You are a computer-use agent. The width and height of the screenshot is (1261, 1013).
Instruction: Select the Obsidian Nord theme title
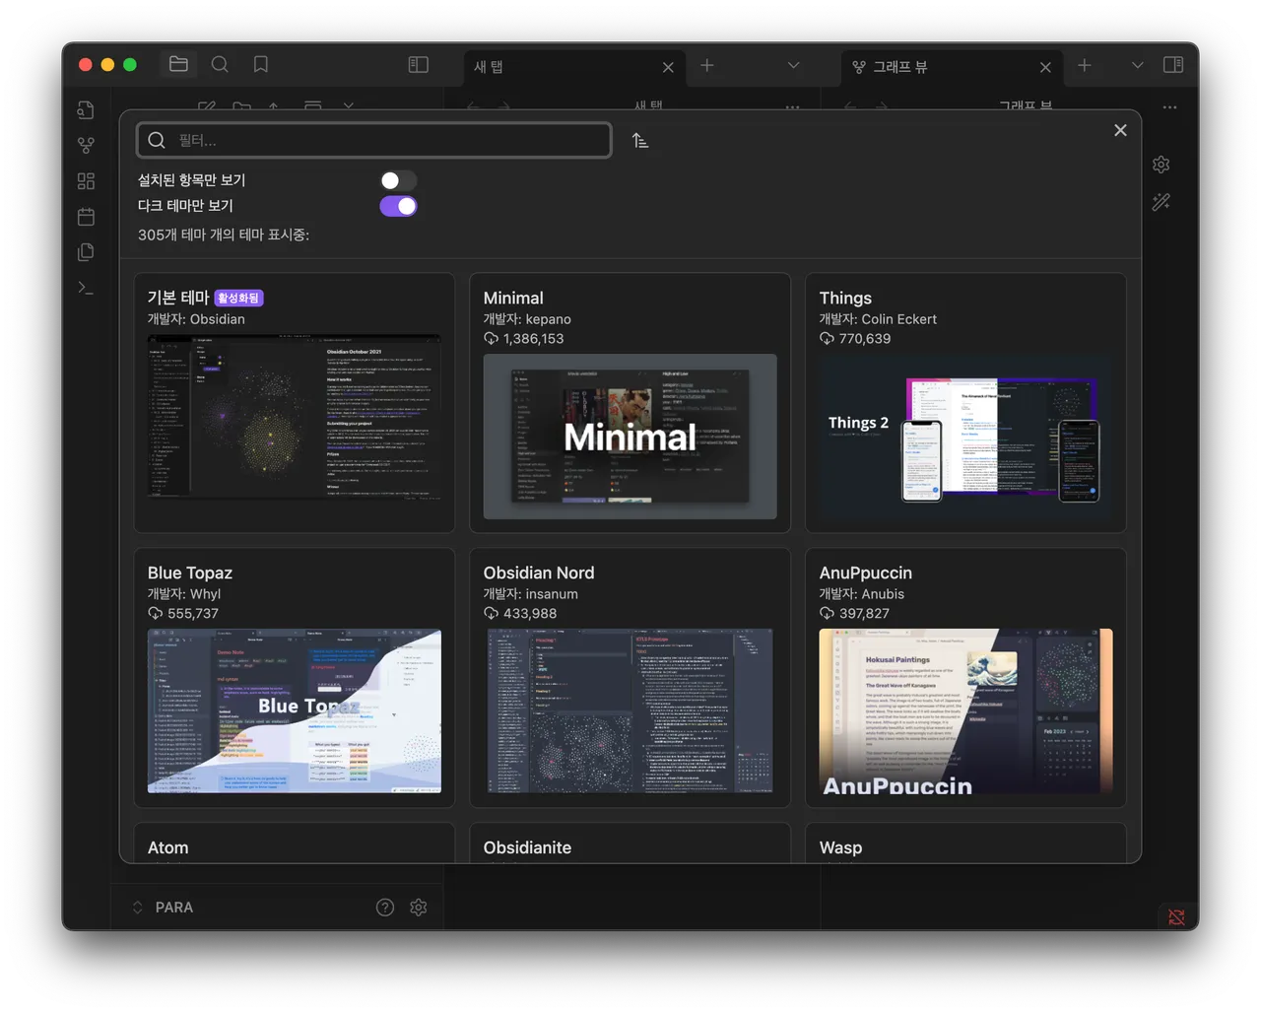[x=539, y=573]
